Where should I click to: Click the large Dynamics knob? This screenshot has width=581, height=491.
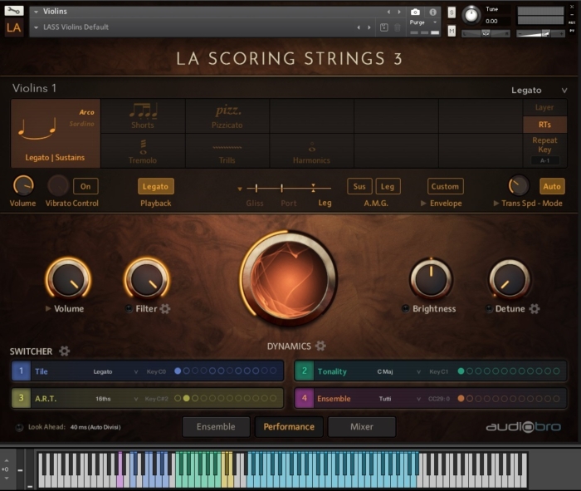288,278
